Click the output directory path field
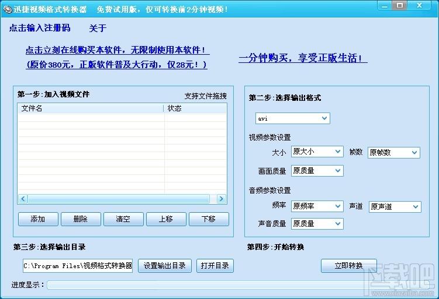This screenshot has height=299, width=439. 78,266
